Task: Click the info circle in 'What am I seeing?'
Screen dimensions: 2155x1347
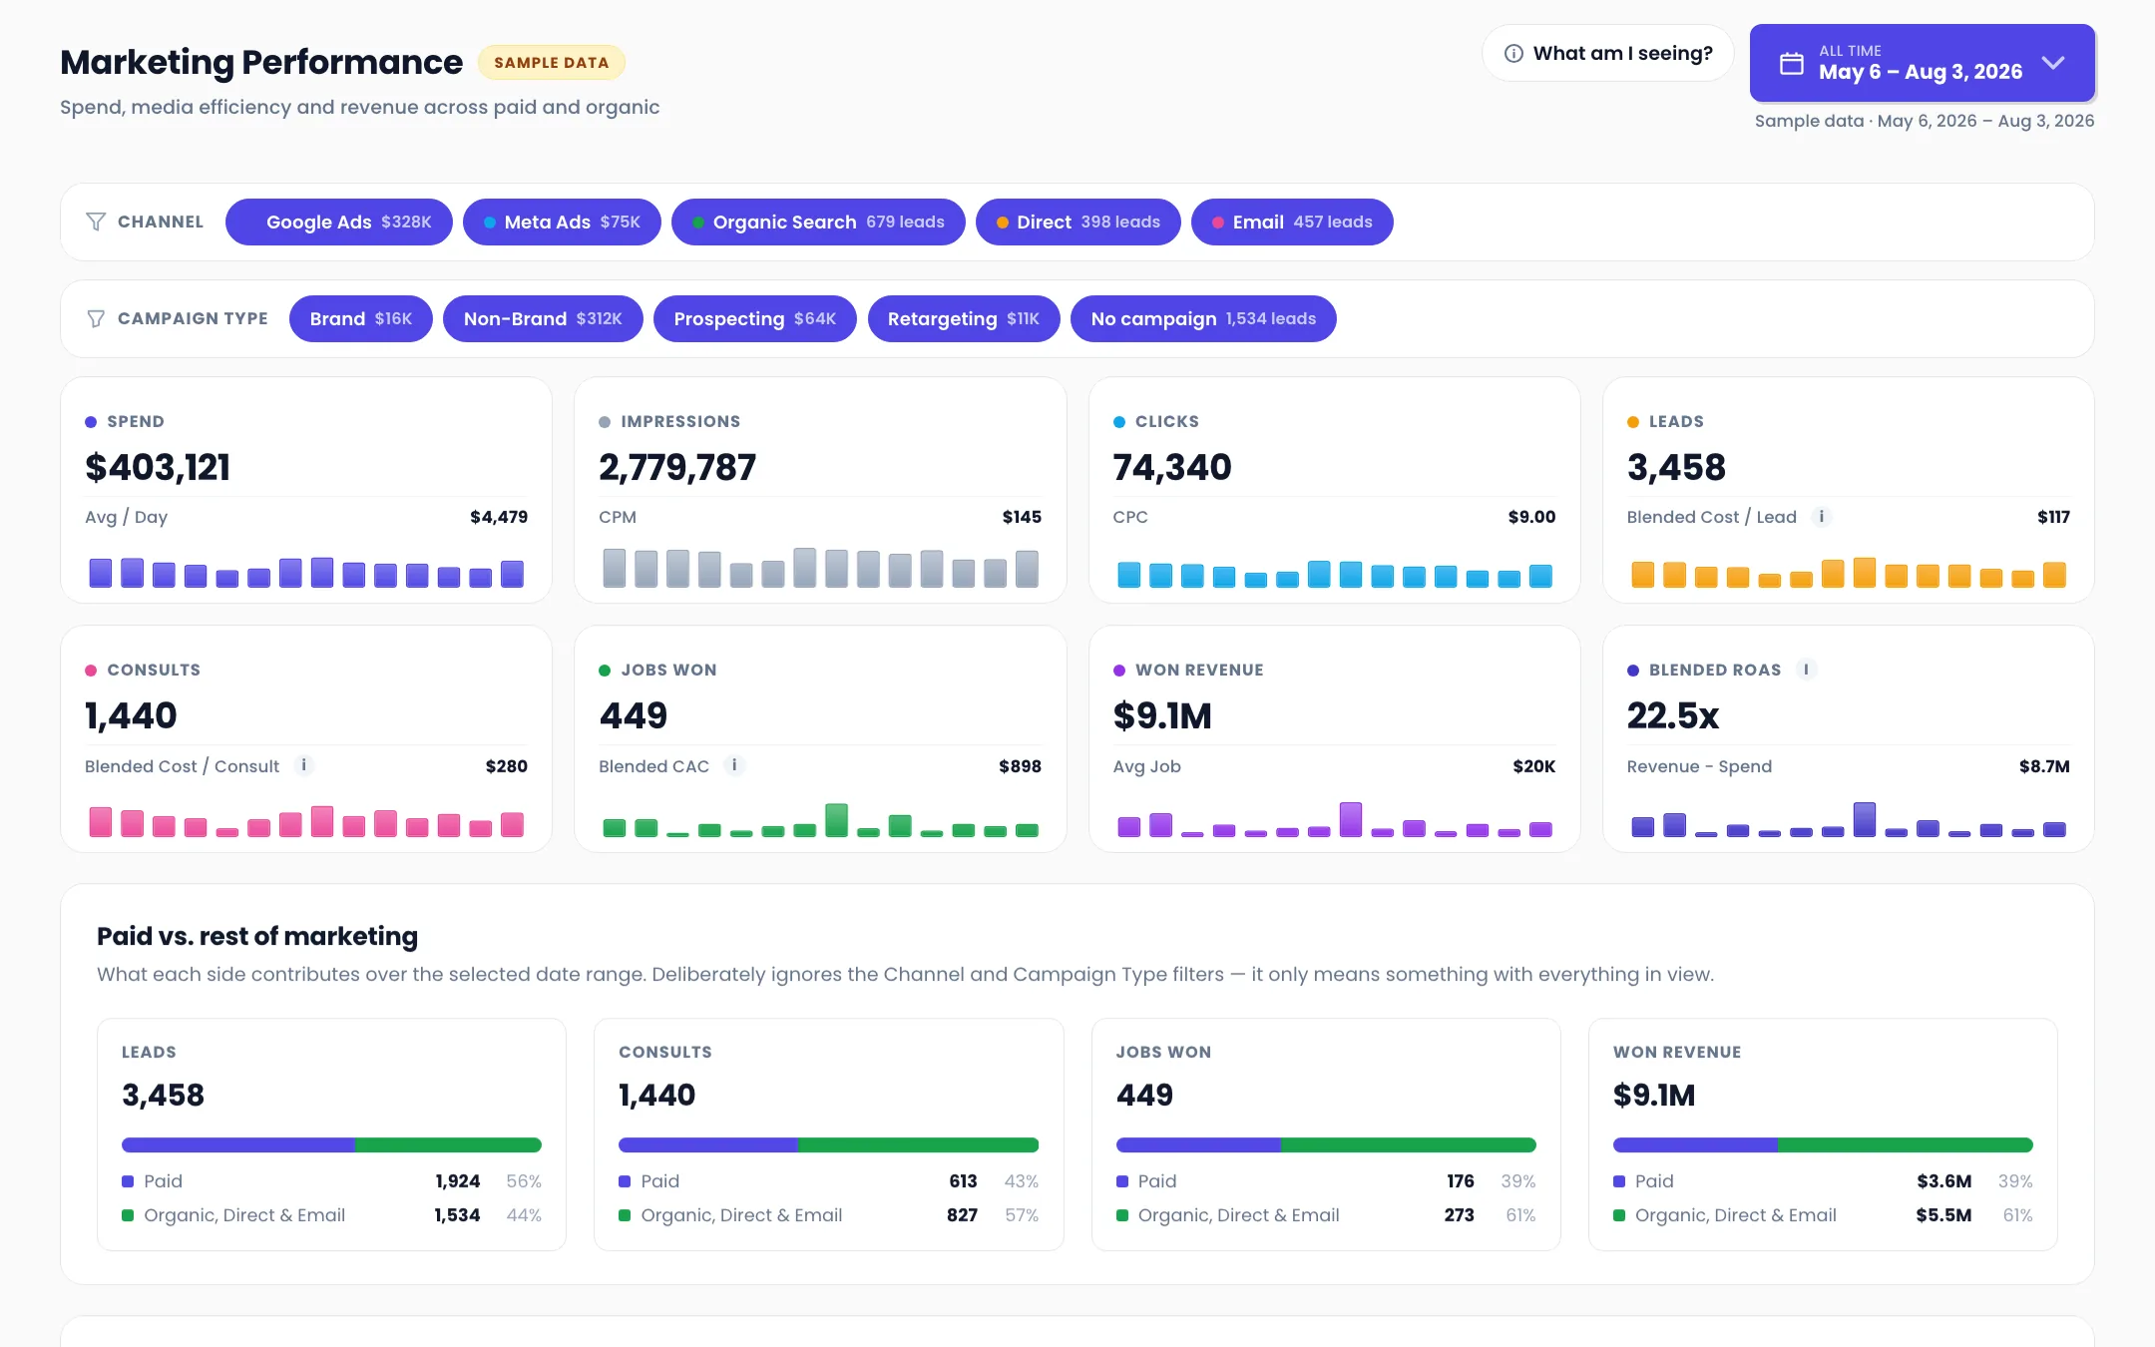Action: point(1513,54)
